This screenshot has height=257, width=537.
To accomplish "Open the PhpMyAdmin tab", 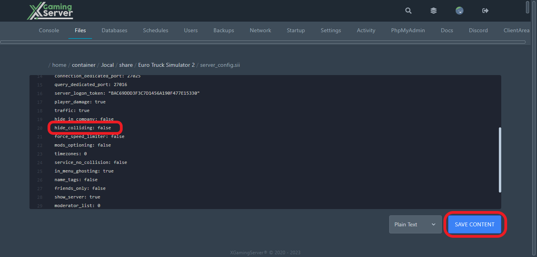I will (408, 30).
